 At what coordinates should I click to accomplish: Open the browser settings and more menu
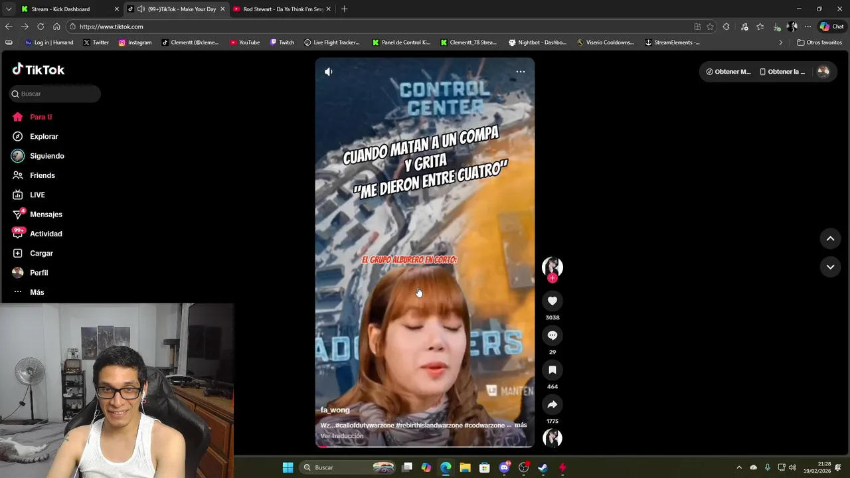[x=807, y=27]
